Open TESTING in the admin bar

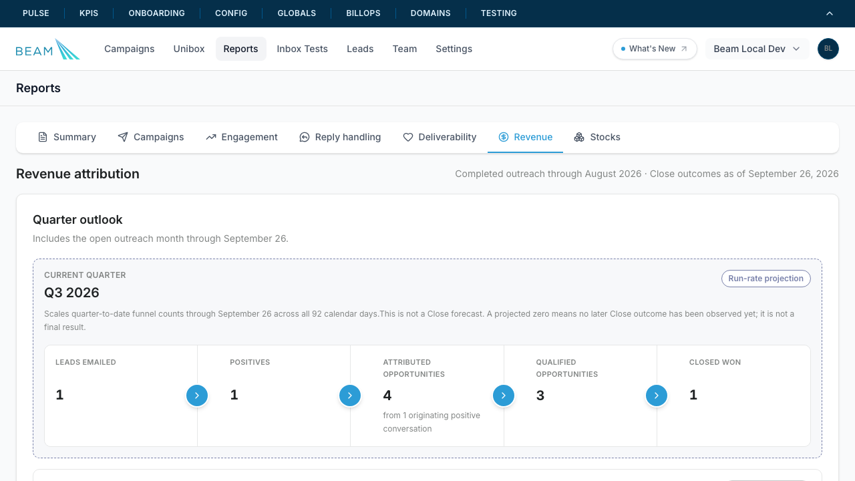(x=499, y=13)
